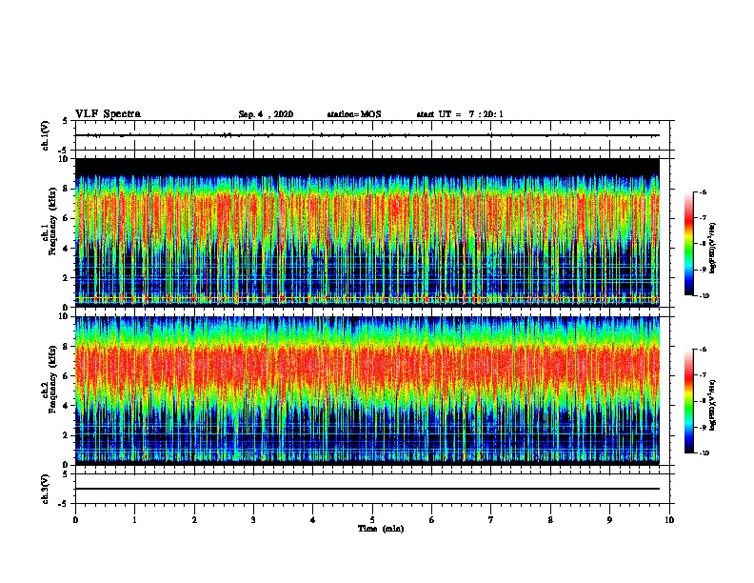Click the '-6' label on ch.1 color bar
The image size is (754, 583).
coord(703,192)
